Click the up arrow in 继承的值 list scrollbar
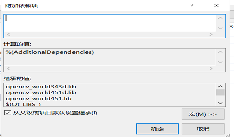The width and height of the screenshot is (234, 137). (220, 86)
